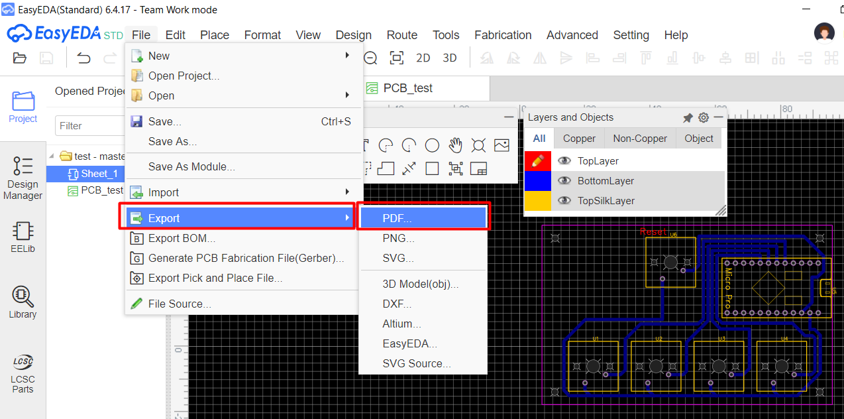Image resolution: width=844 pixels, height=419 pixels.
Task: Click the project Filter input field
Action: 90,125
